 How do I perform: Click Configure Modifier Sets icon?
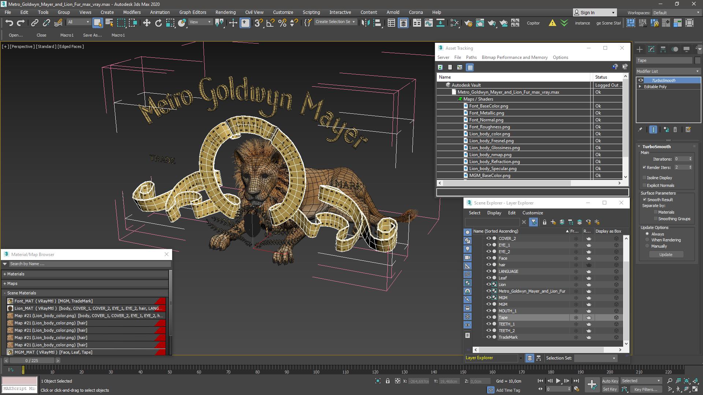688,129
